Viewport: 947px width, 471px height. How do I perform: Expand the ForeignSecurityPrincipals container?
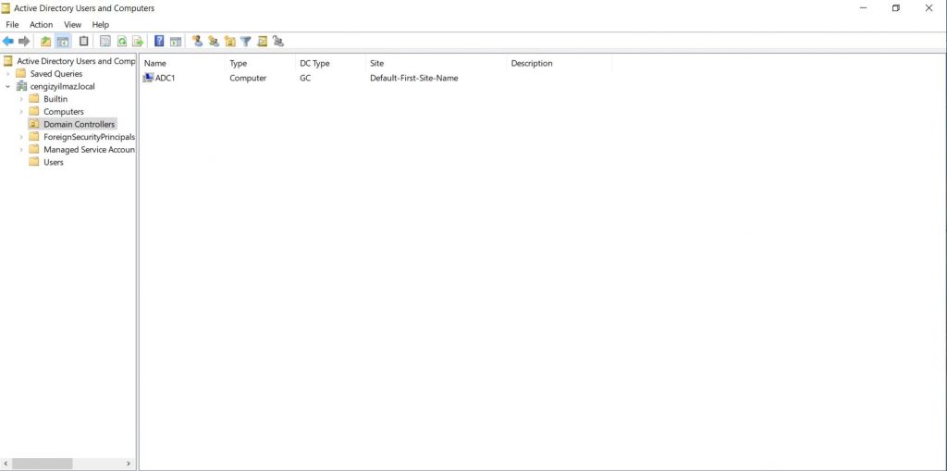21,137
